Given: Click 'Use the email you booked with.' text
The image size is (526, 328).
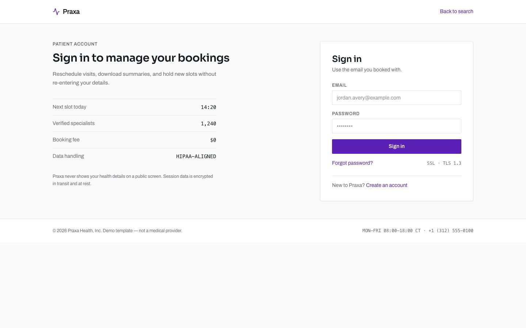Looking at the screenshot, I should [x=367, y=70].
